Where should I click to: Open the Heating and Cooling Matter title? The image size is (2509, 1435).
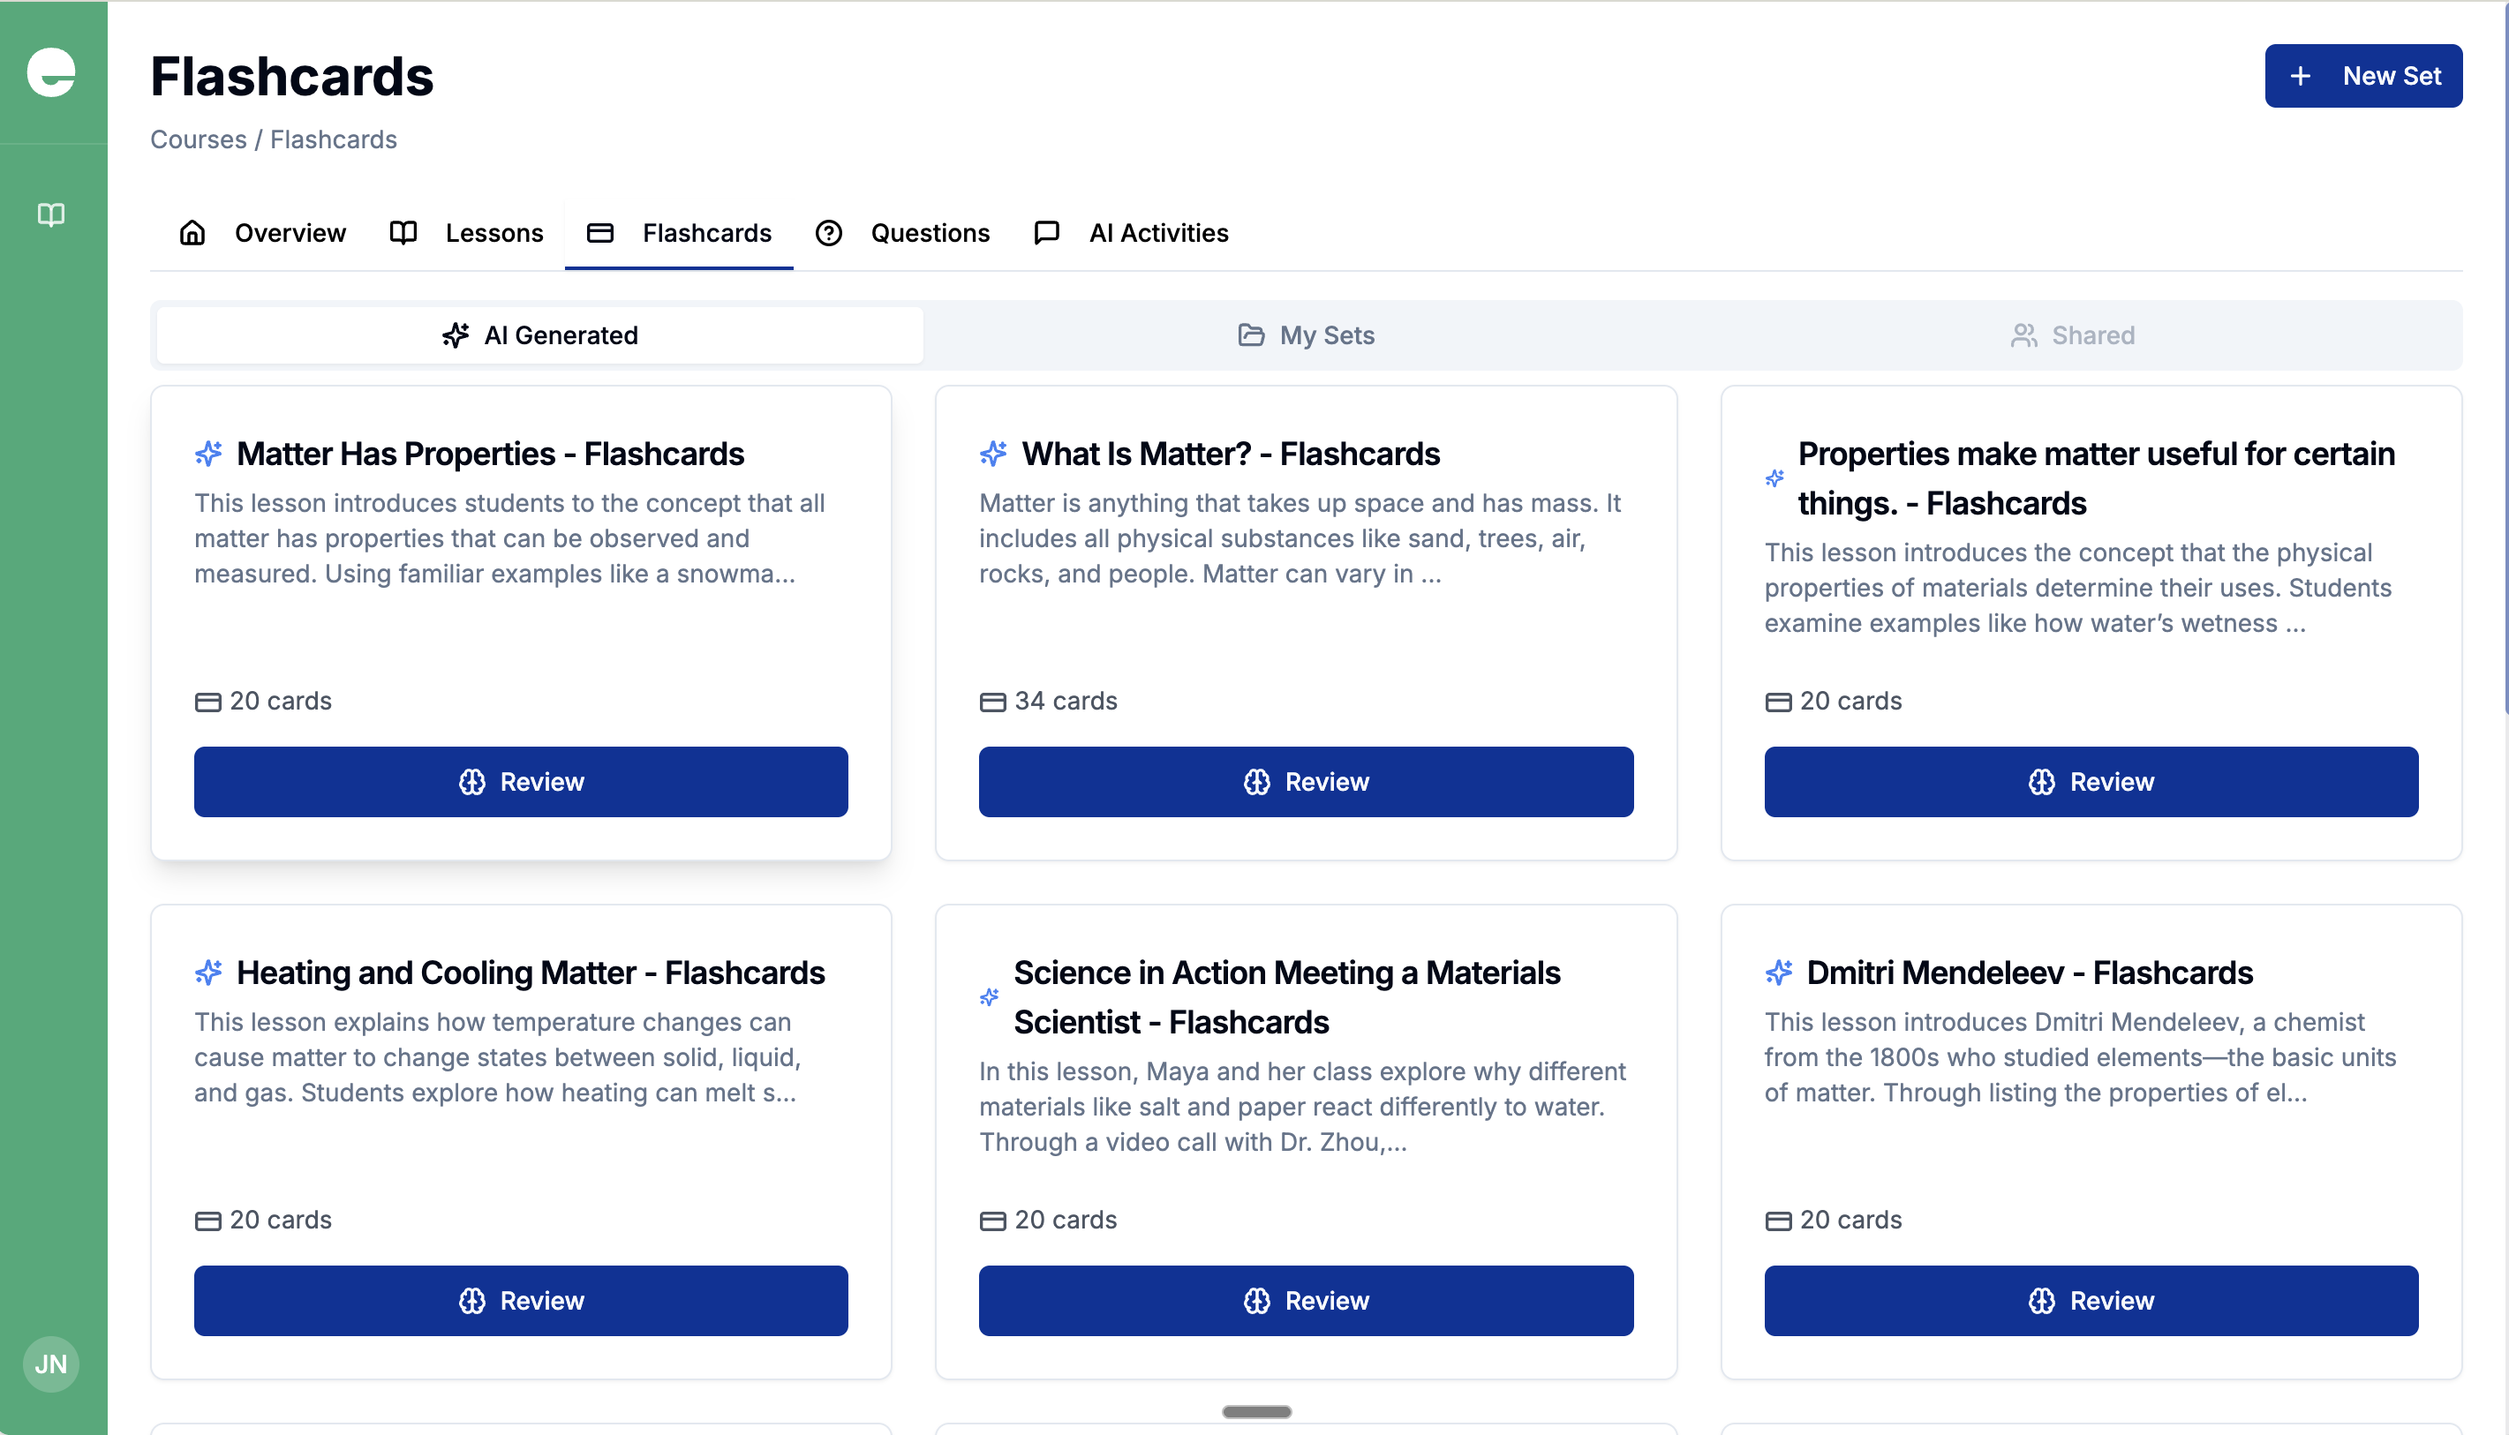(x=531, y=973)
